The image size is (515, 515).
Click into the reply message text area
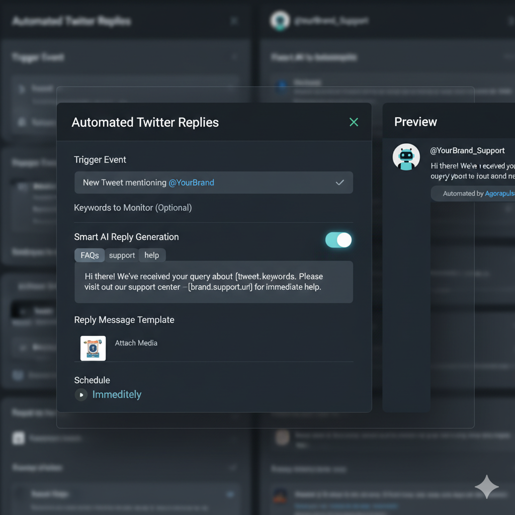(214, 282)
